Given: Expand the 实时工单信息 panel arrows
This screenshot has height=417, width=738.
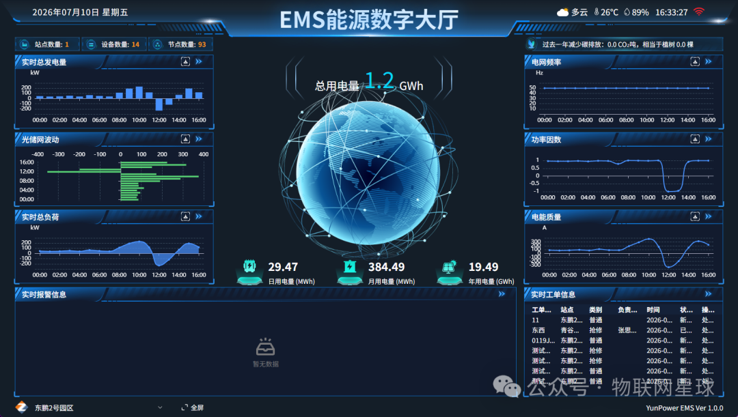Looking at the screenshot, I should click(x=709, y=294).
